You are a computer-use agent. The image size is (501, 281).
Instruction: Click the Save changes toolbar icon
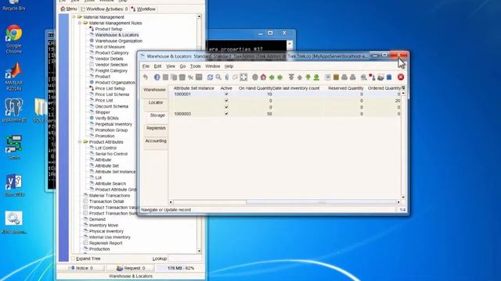point(199,77)
